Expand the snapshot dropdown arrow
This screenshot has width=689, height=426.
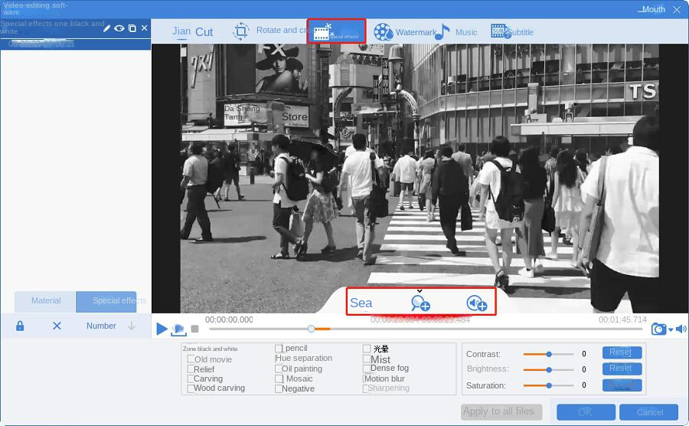(x=671, y=329)
